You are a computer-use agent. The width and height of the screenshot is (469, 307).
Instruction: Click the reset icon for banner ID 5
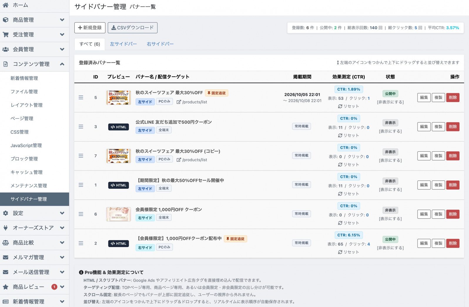coord(340,106)
